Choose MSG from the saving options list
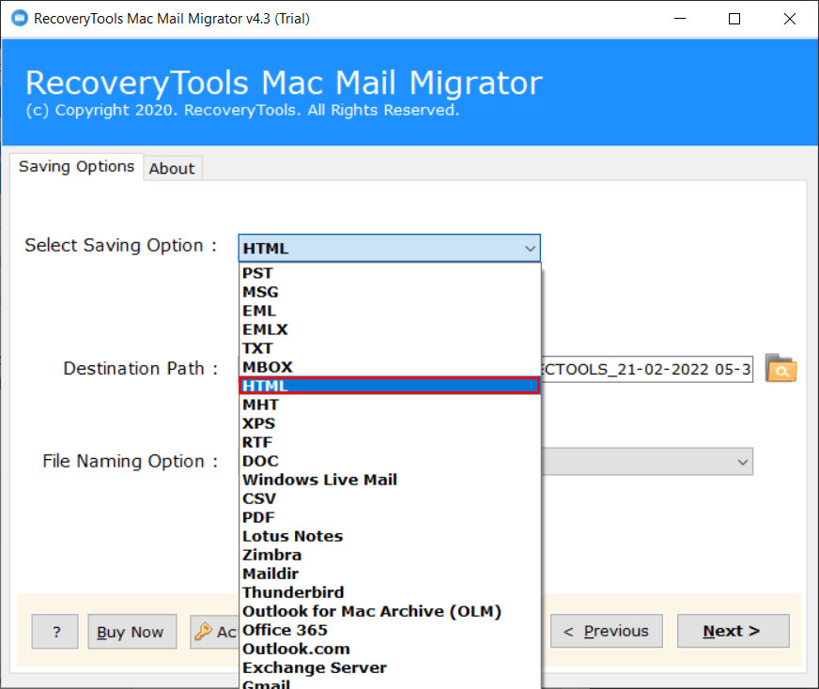The height and width of the screenshot is (689, 819). (390, 292)
